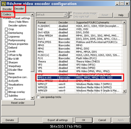
Task: Click the up arrow of the filter list scrollbar
Action: pos(32,14)
